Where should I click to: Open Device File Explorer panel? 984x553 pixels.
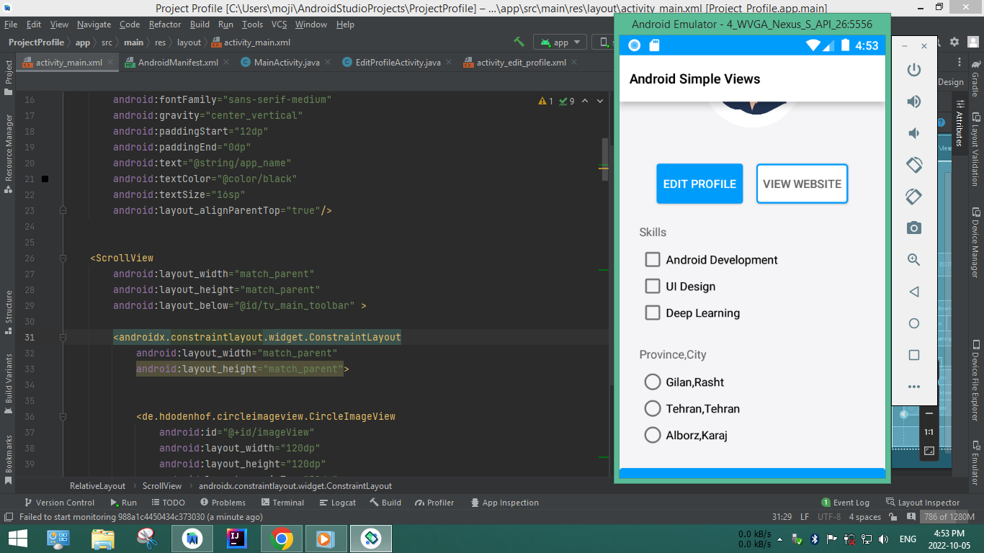(x=975, y=379)
